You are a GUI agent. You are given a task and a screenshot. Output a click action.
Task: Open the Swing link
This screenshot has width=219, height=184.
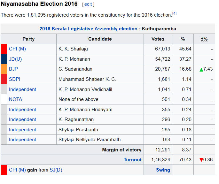[x=163, y=170]
